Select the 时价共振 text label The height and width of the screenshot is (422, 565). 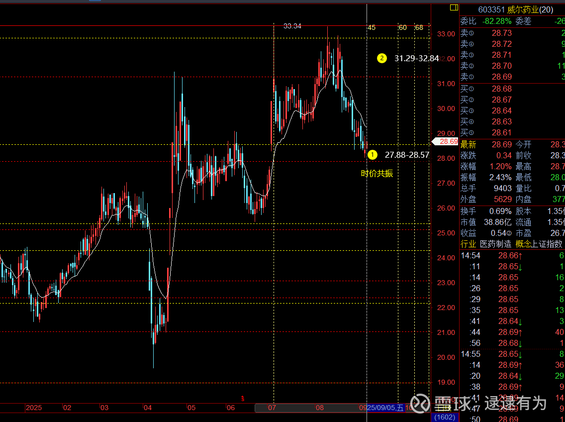(x=377, y=174)
